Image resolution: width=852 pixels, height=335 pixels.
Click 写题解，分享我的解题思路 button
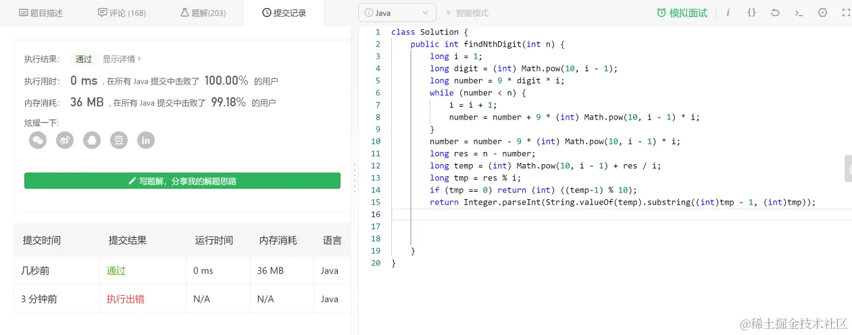pyautogui.click(x=182, y=181)
